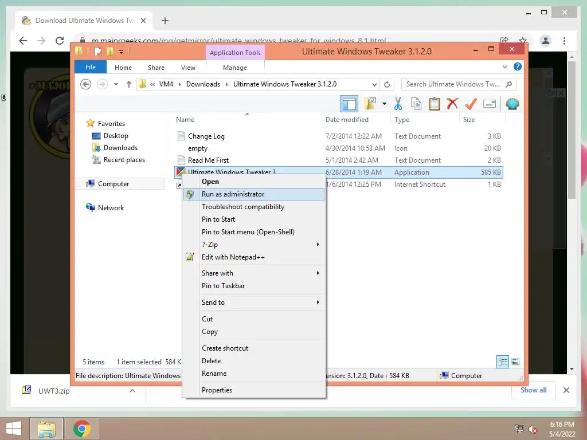Toggle the preview pane toolbar icon
The image size is (587, 440).
(x=349, y=104)
